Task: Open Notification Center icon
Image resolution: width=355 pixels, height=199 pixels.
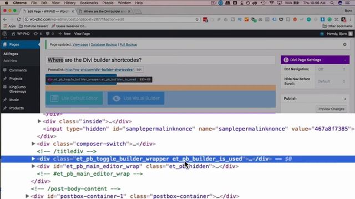Action: (348, 3)
